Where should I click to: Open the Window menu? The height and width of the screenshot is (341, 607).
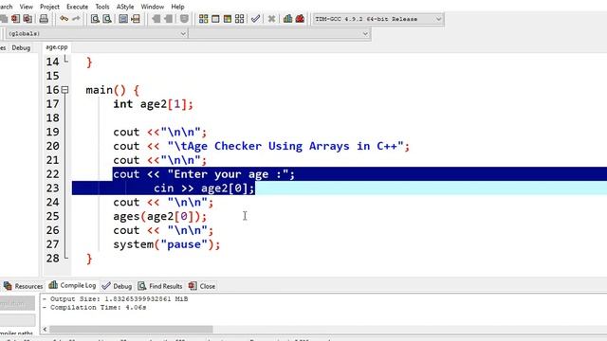tap(152, 7)
